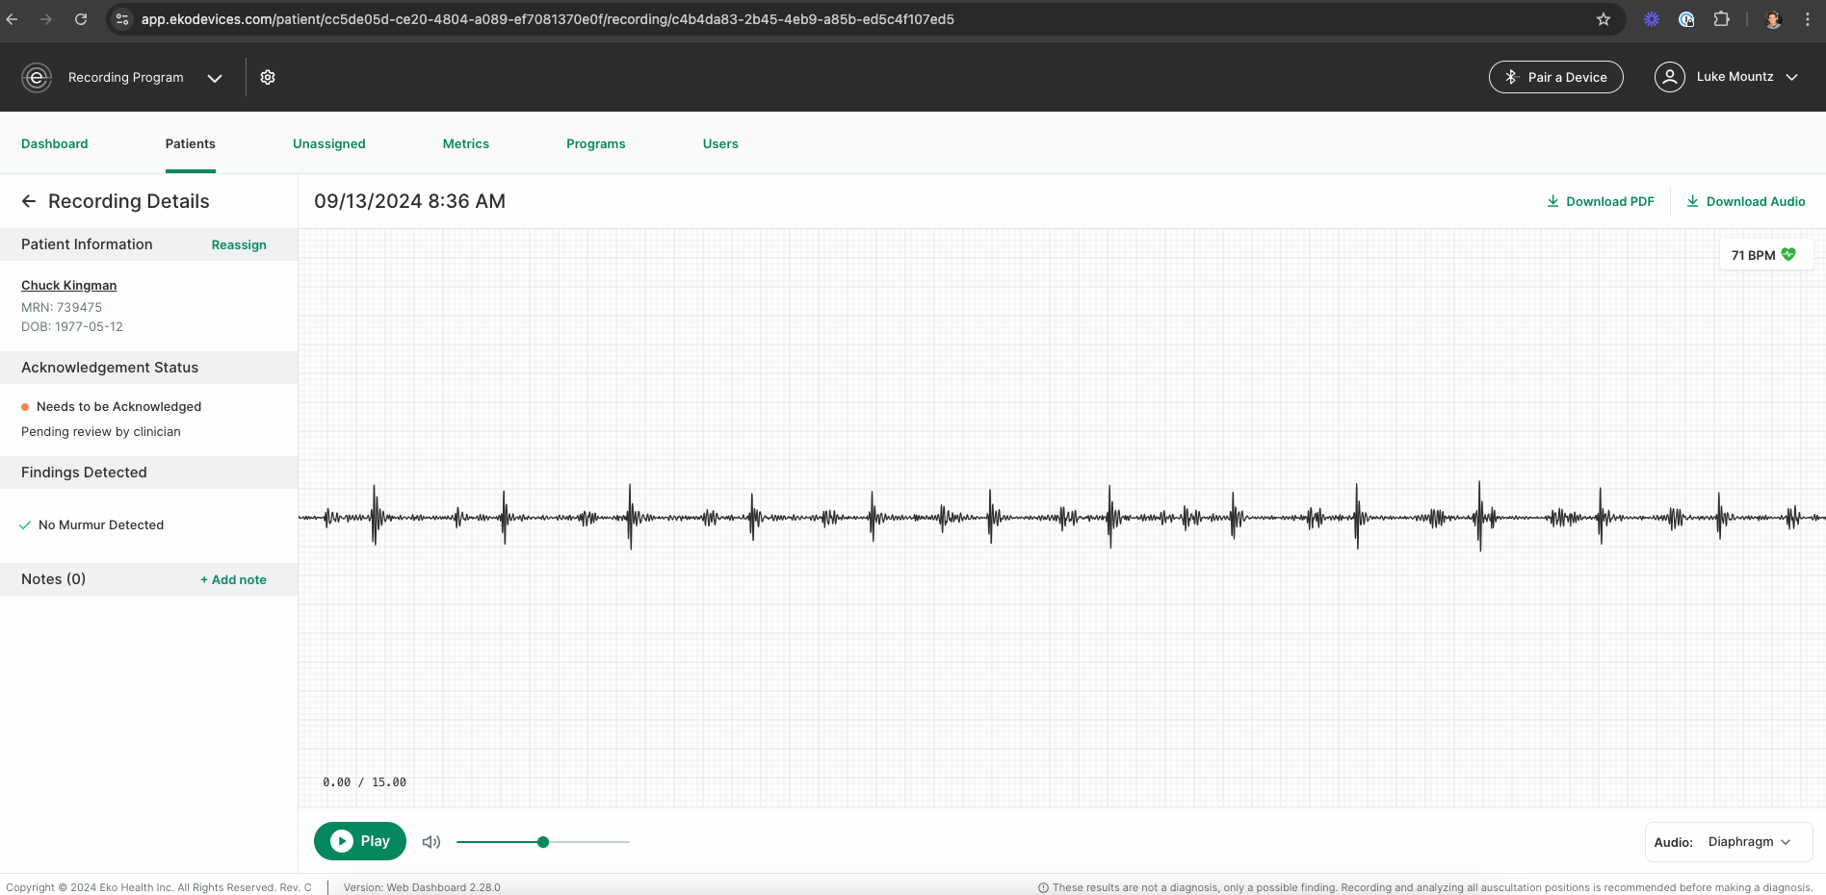Click the user avatar icon

1670,77
